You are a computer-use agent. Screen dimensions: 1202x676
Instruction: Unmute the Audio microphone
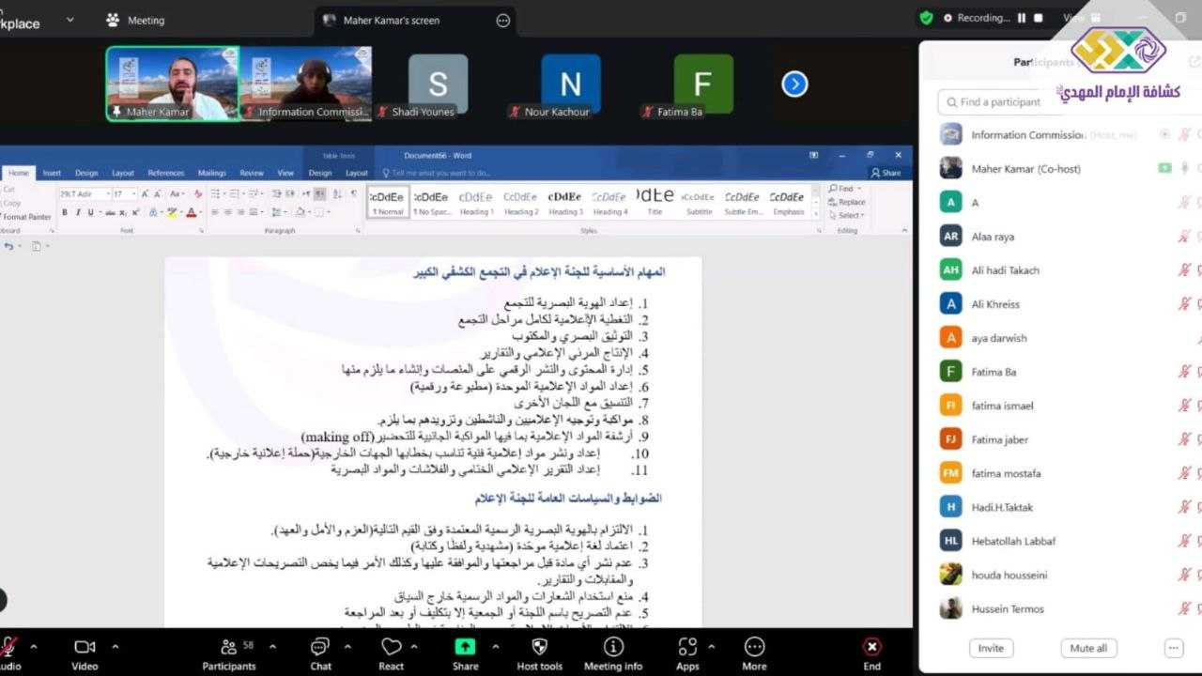(x=9, y=647)
